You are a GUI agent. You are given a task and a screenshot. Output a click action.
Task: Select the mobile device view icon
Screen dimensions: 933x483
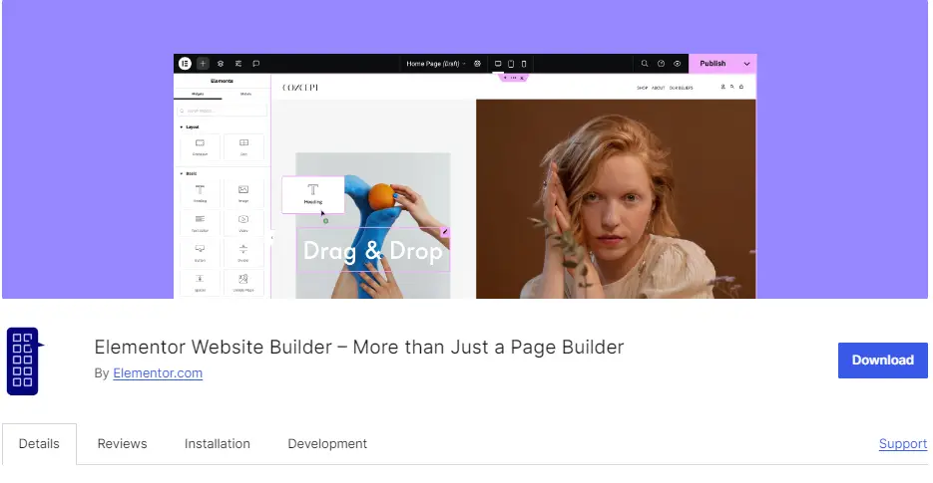(x=524, y=64)
